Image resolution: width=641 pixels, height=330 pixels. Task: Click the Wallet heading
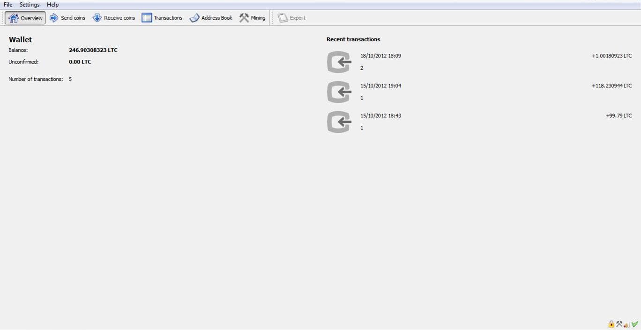pos(21,40)
